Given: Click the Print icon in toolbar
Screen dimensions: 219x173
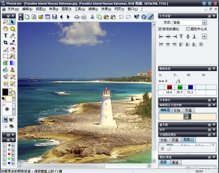Looking at the screenshot, I should click(83, 17).
